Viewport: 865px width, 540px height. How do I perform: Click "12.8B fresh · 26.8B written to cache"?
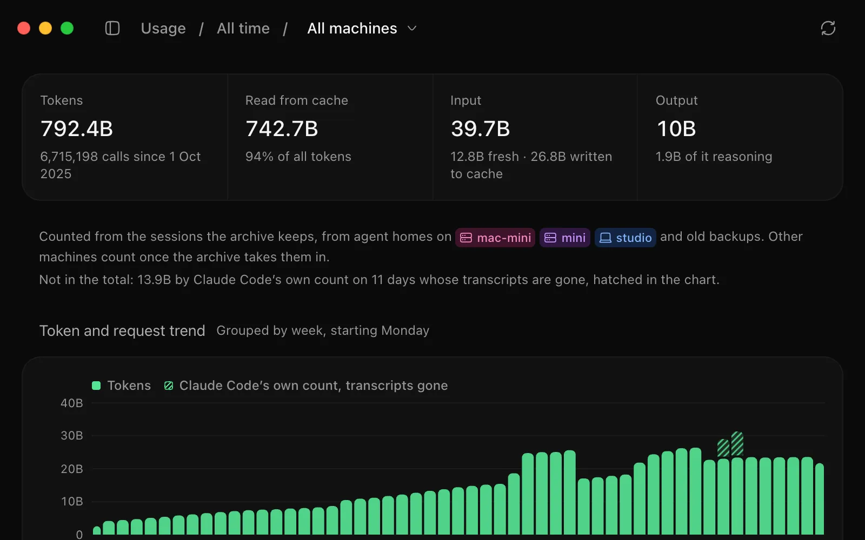tap(531, 165)
